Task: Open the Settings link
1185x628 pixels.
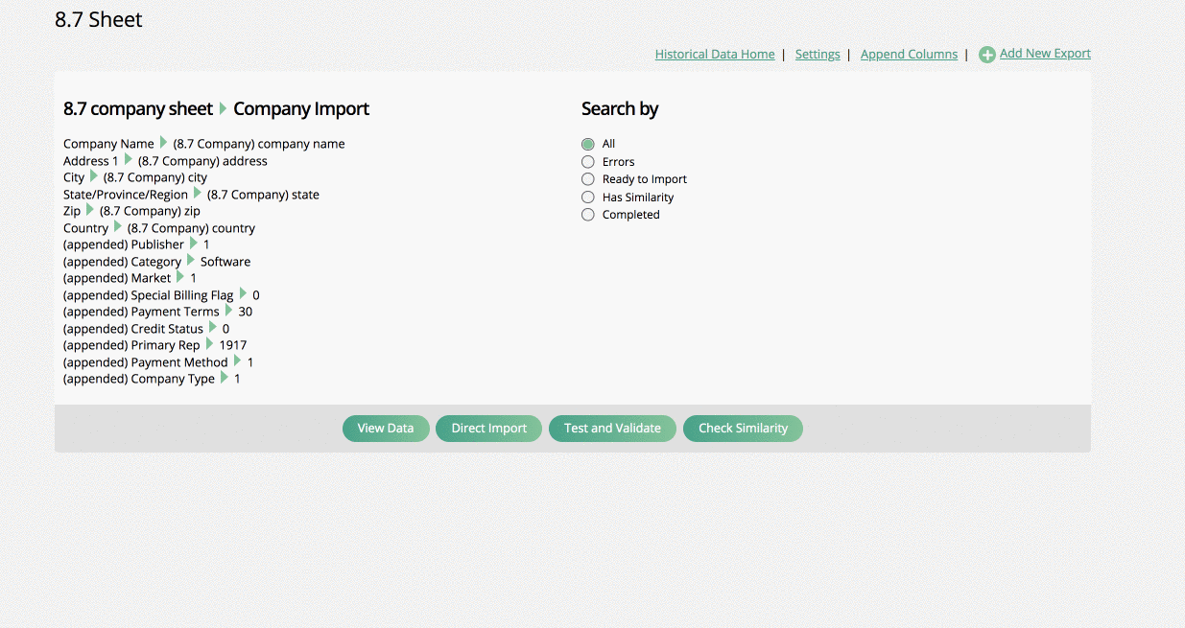Action: tap(818, 55)
